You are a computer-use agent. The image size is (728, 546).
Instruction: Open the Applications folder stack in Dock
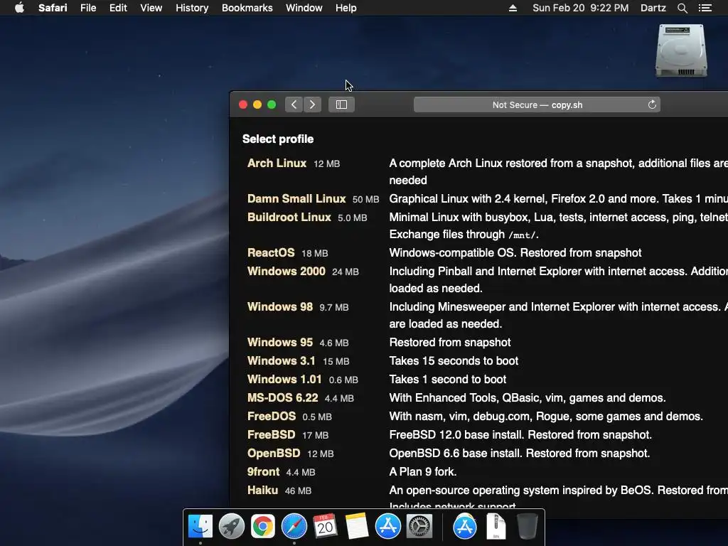(465, 526)
